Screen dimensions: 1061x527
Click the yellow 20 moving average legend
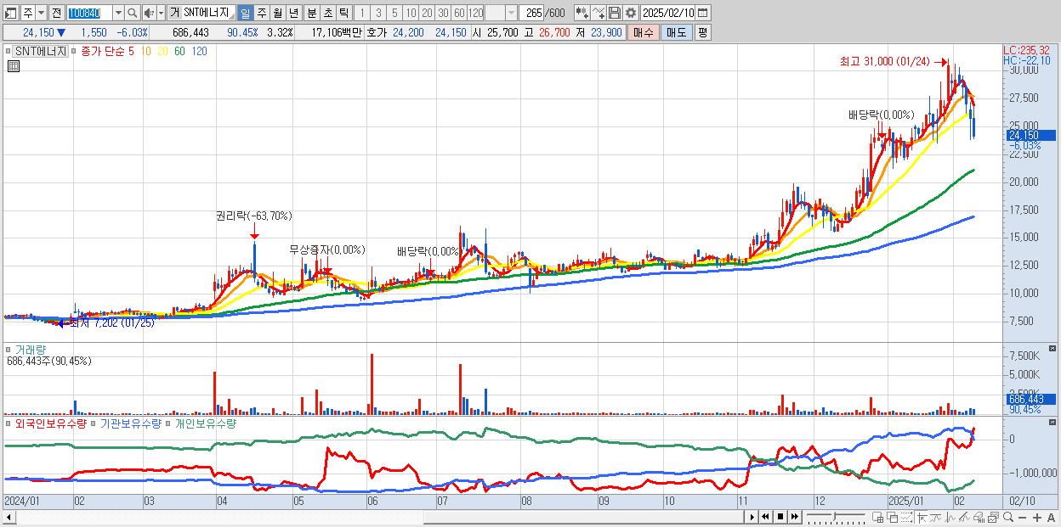point(162,51)
